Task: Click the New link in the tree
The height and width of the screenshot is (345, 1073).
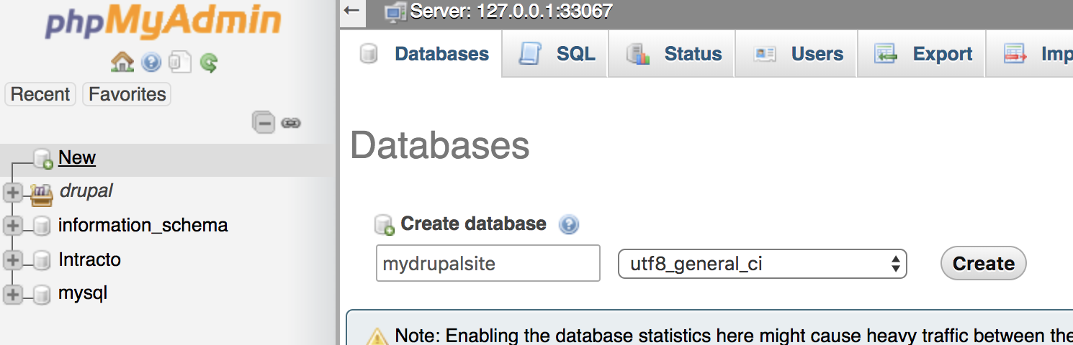Action: pos(77,157)
